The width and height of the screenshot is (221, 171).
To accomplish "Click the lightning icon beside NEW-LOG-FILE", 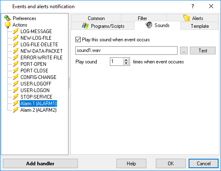I will pos(16,38).
